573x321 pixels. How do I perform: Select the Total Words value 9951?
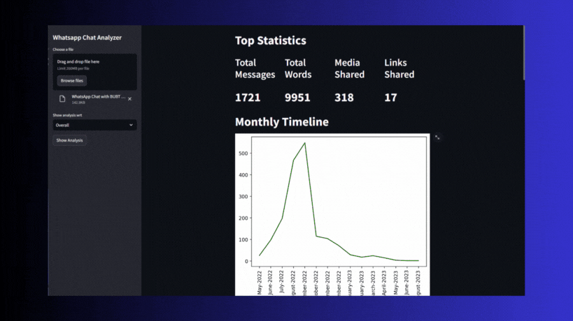297,97
